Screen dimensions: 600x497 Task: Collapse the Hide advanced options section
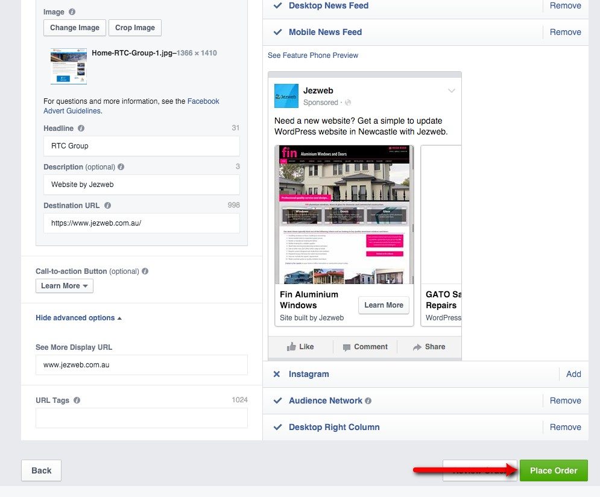(x=78, y=317)
